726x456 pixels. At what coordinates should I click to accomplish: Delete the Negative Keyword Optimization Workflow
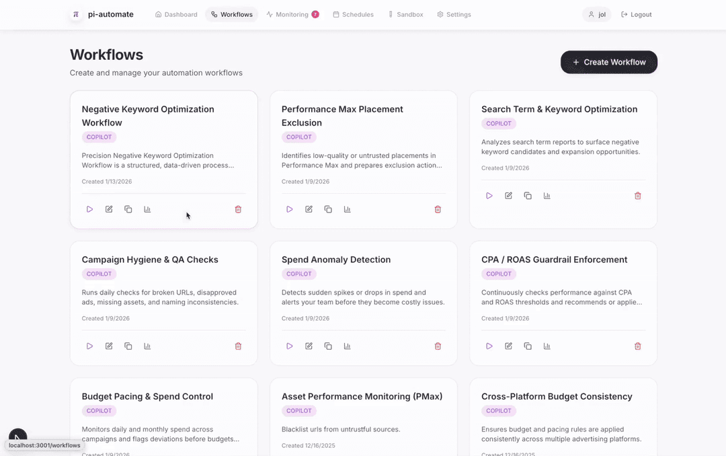pos(238,209)
